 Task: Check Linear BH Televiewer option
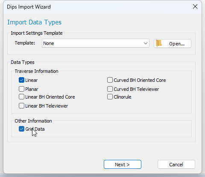21,106
